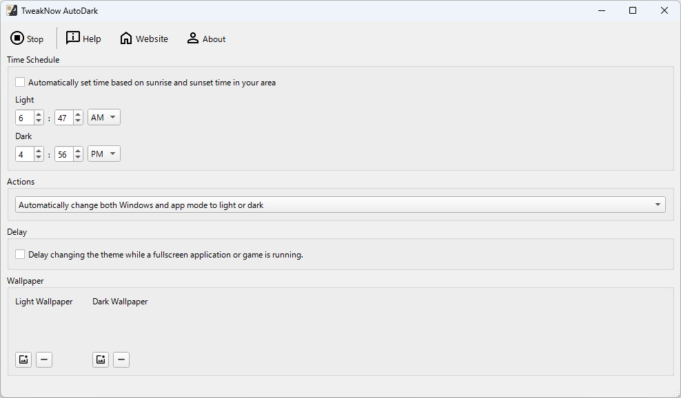Viewport: 681px width, 398px height.
Task: Remove the Light Wallpaper
Action: pyautogui.click(x=44, y=359)
